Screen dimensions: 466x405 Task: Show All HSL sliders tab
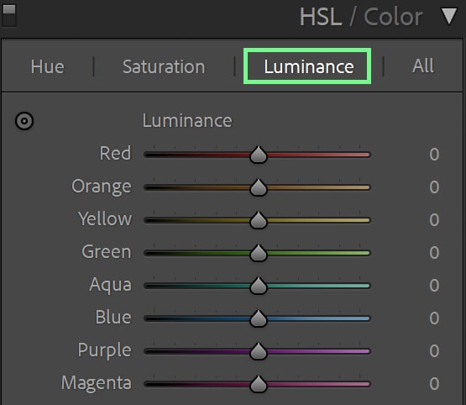(423, 66)
